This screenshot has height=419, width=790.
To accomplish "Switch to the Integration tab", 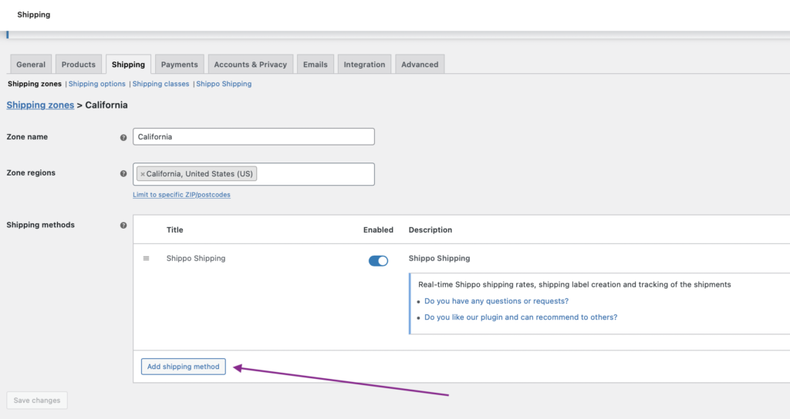I will pyautogui.click(x=364, y=65).
